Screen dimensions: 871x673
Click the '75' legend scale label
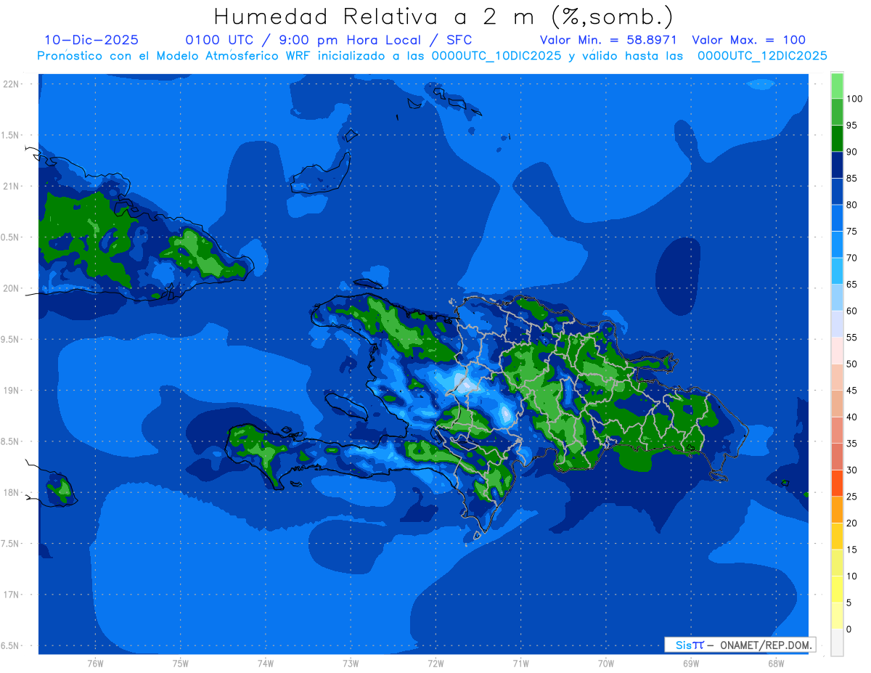[851, 231]
